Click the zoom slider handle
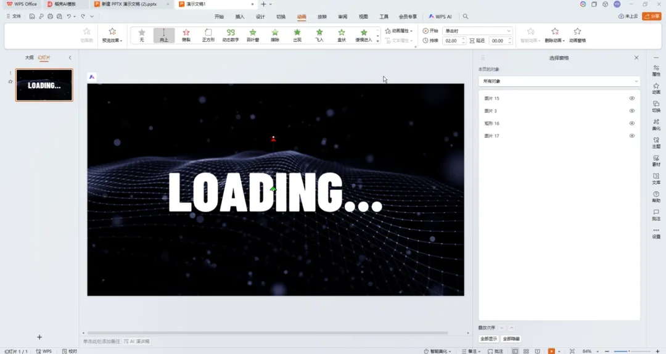The image size is (666, 354). (x=629, y=351)
